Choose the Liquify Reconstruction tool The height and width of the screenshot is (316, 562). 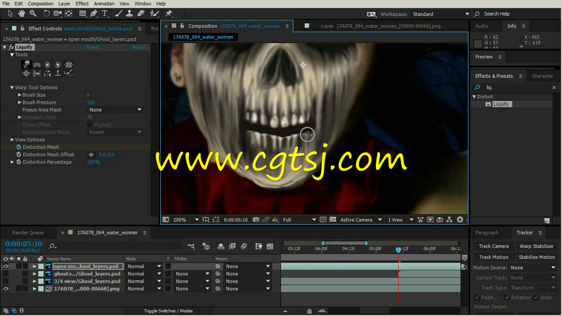pyautogui.click(x=68, y=74)
